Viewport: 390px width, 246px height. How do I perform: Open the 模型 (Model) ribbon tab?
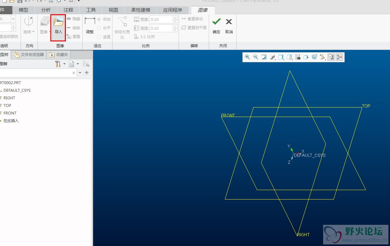click(23, 10)
